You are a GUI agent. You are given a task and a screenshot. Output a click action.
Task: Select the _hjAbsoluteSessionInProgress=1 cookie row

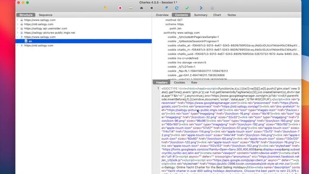pyautogui.click(x=226, y=41)
